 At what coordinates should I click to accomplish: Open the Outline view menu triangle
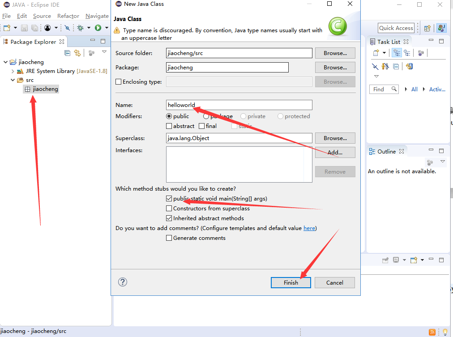coord(443,162)
